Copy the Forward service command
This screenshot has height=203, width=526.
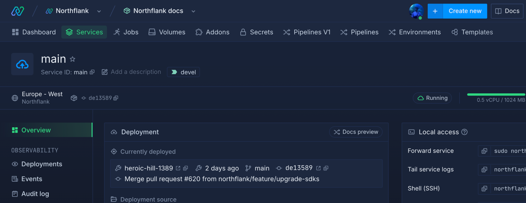pyautogui.click(x=484, y=151)
